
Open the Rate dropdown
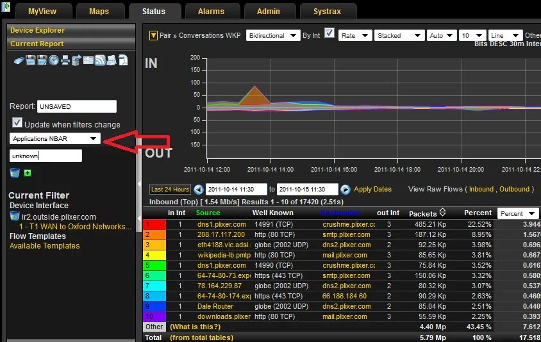pos(355,35)
